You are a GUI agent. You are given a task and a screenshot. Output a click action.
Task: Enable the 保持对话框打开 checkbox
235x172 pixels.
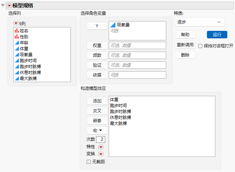coord(200,46)
